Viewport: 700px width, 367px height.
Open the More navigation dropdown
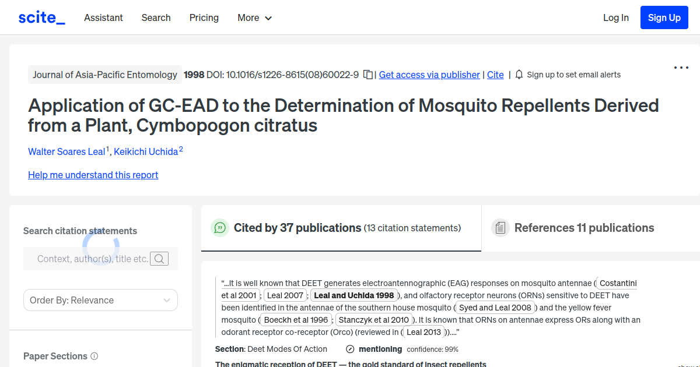pos(254,17)
